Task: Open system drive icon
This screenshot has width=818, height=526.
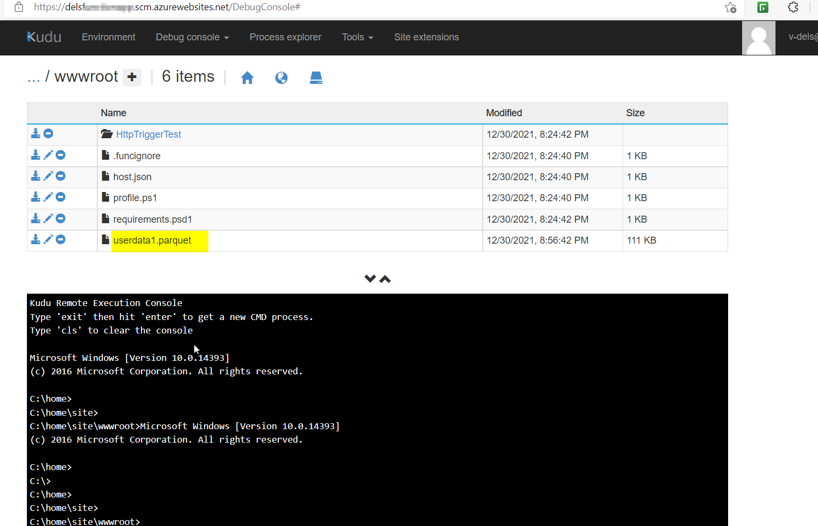Action: [x=316, y=78]
